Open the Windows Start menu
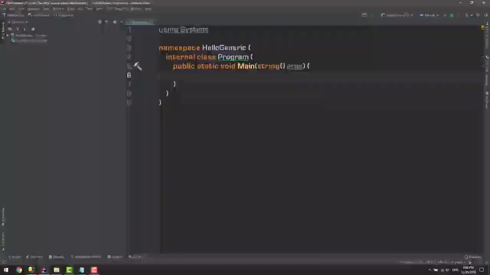This screenshot has width=490, height=275. click(6, 270)
